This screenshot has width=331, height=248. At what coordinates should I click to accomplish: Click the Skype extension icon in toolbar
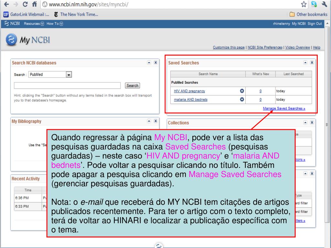[x=314, y=4]
